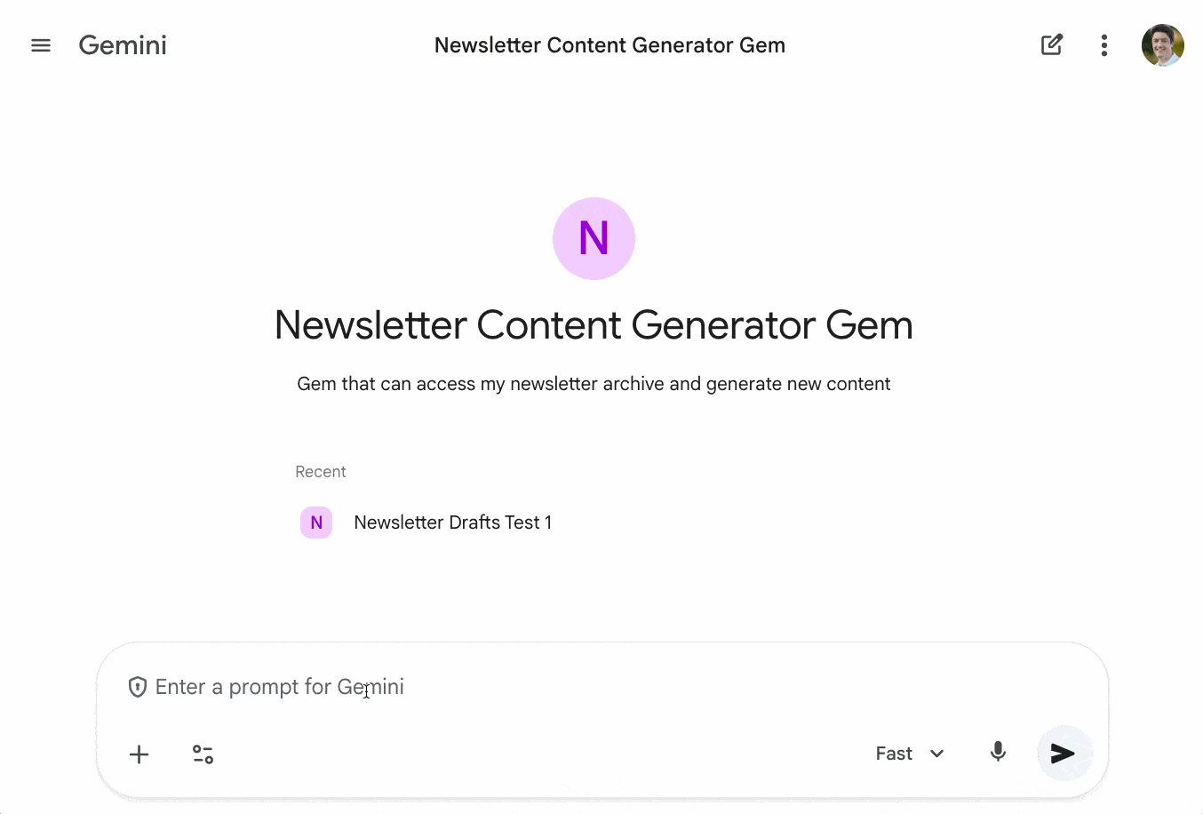Open the main hamburger menu

(x=41, y=45)
